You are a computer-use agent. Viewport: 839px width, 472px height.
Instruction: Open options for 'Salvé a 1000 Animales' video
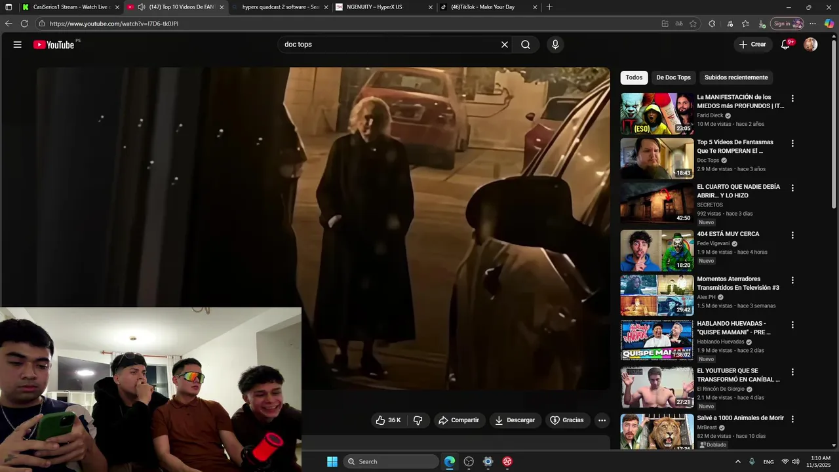pos(792,419)
